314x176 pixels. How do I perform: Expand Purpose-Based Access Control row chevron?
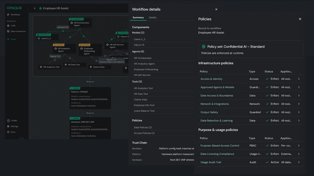pos(299,145)
